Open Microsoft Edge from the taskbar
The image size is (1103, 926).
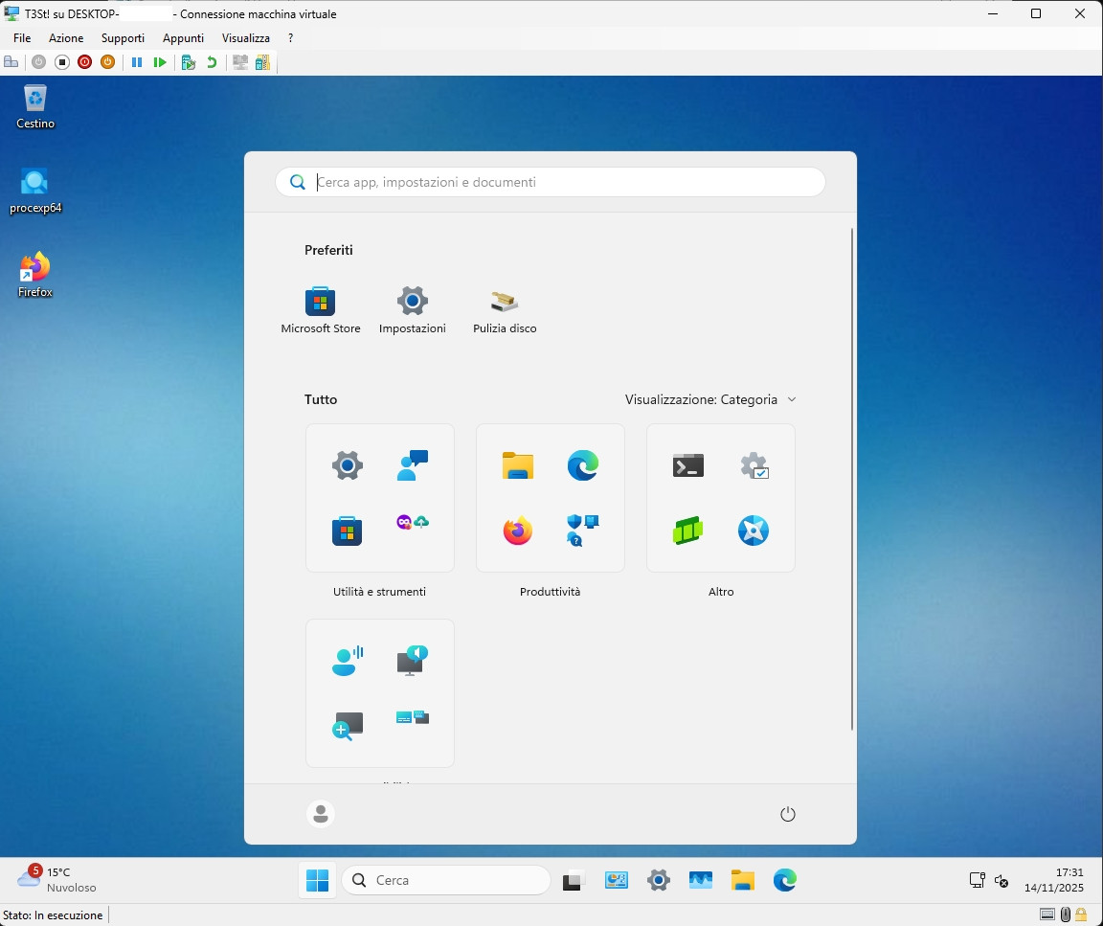click(x=785, y=880)
